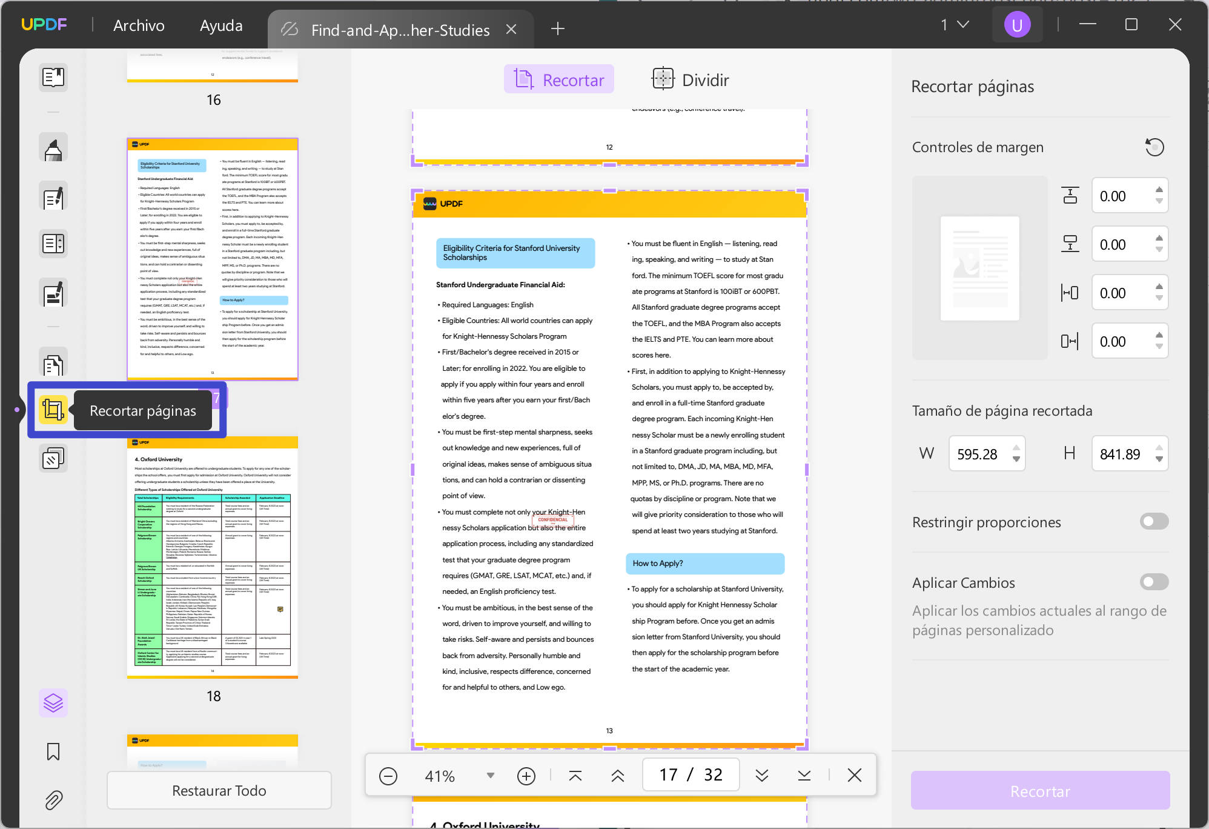The width and height of the screenshot is (1209, 829).
Task: Zoom in with the plus icon
Action: coord(526,776)
